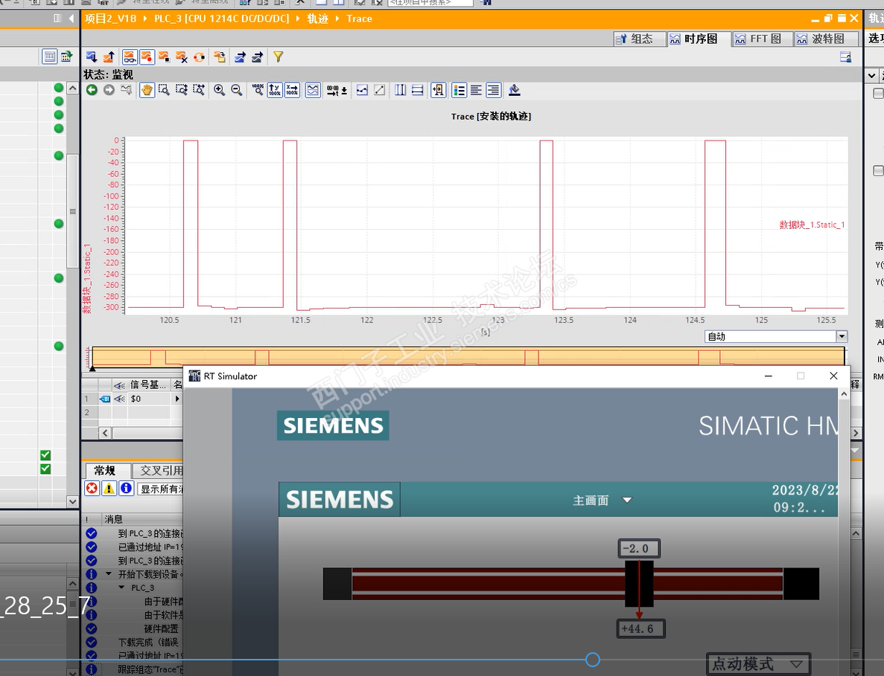
Task: Click the scale X axis to 100% icon
Action: pyautogui.click(x=292, y=90)
